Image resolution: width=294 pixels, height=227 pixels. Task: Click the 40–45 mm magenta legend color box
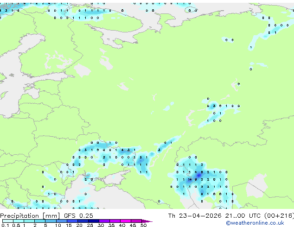coord(126,221)
